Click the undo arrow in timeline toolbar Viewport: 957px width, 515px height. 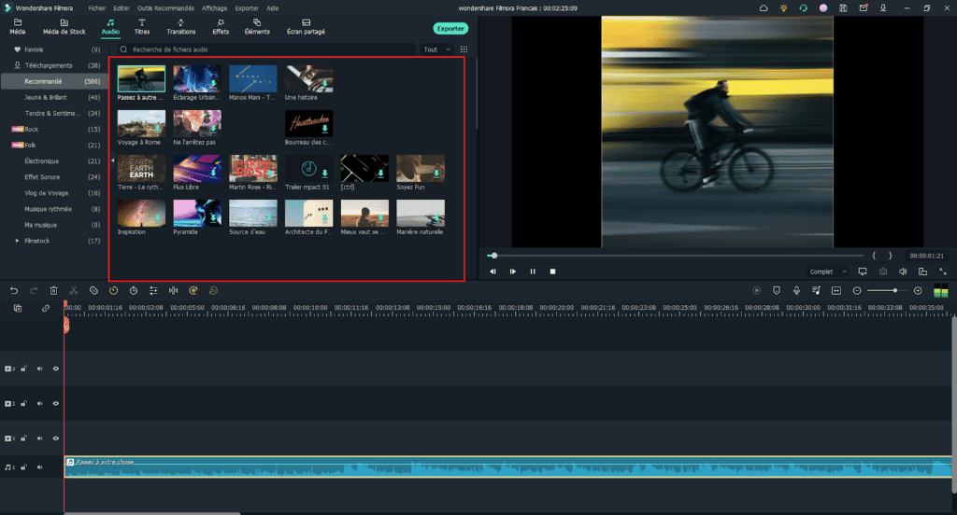(14, 291)
